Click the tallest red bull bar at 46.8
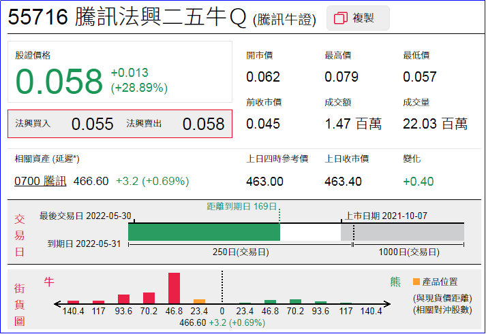This screenshot has height=334, width=486. [x=174, y=288]
